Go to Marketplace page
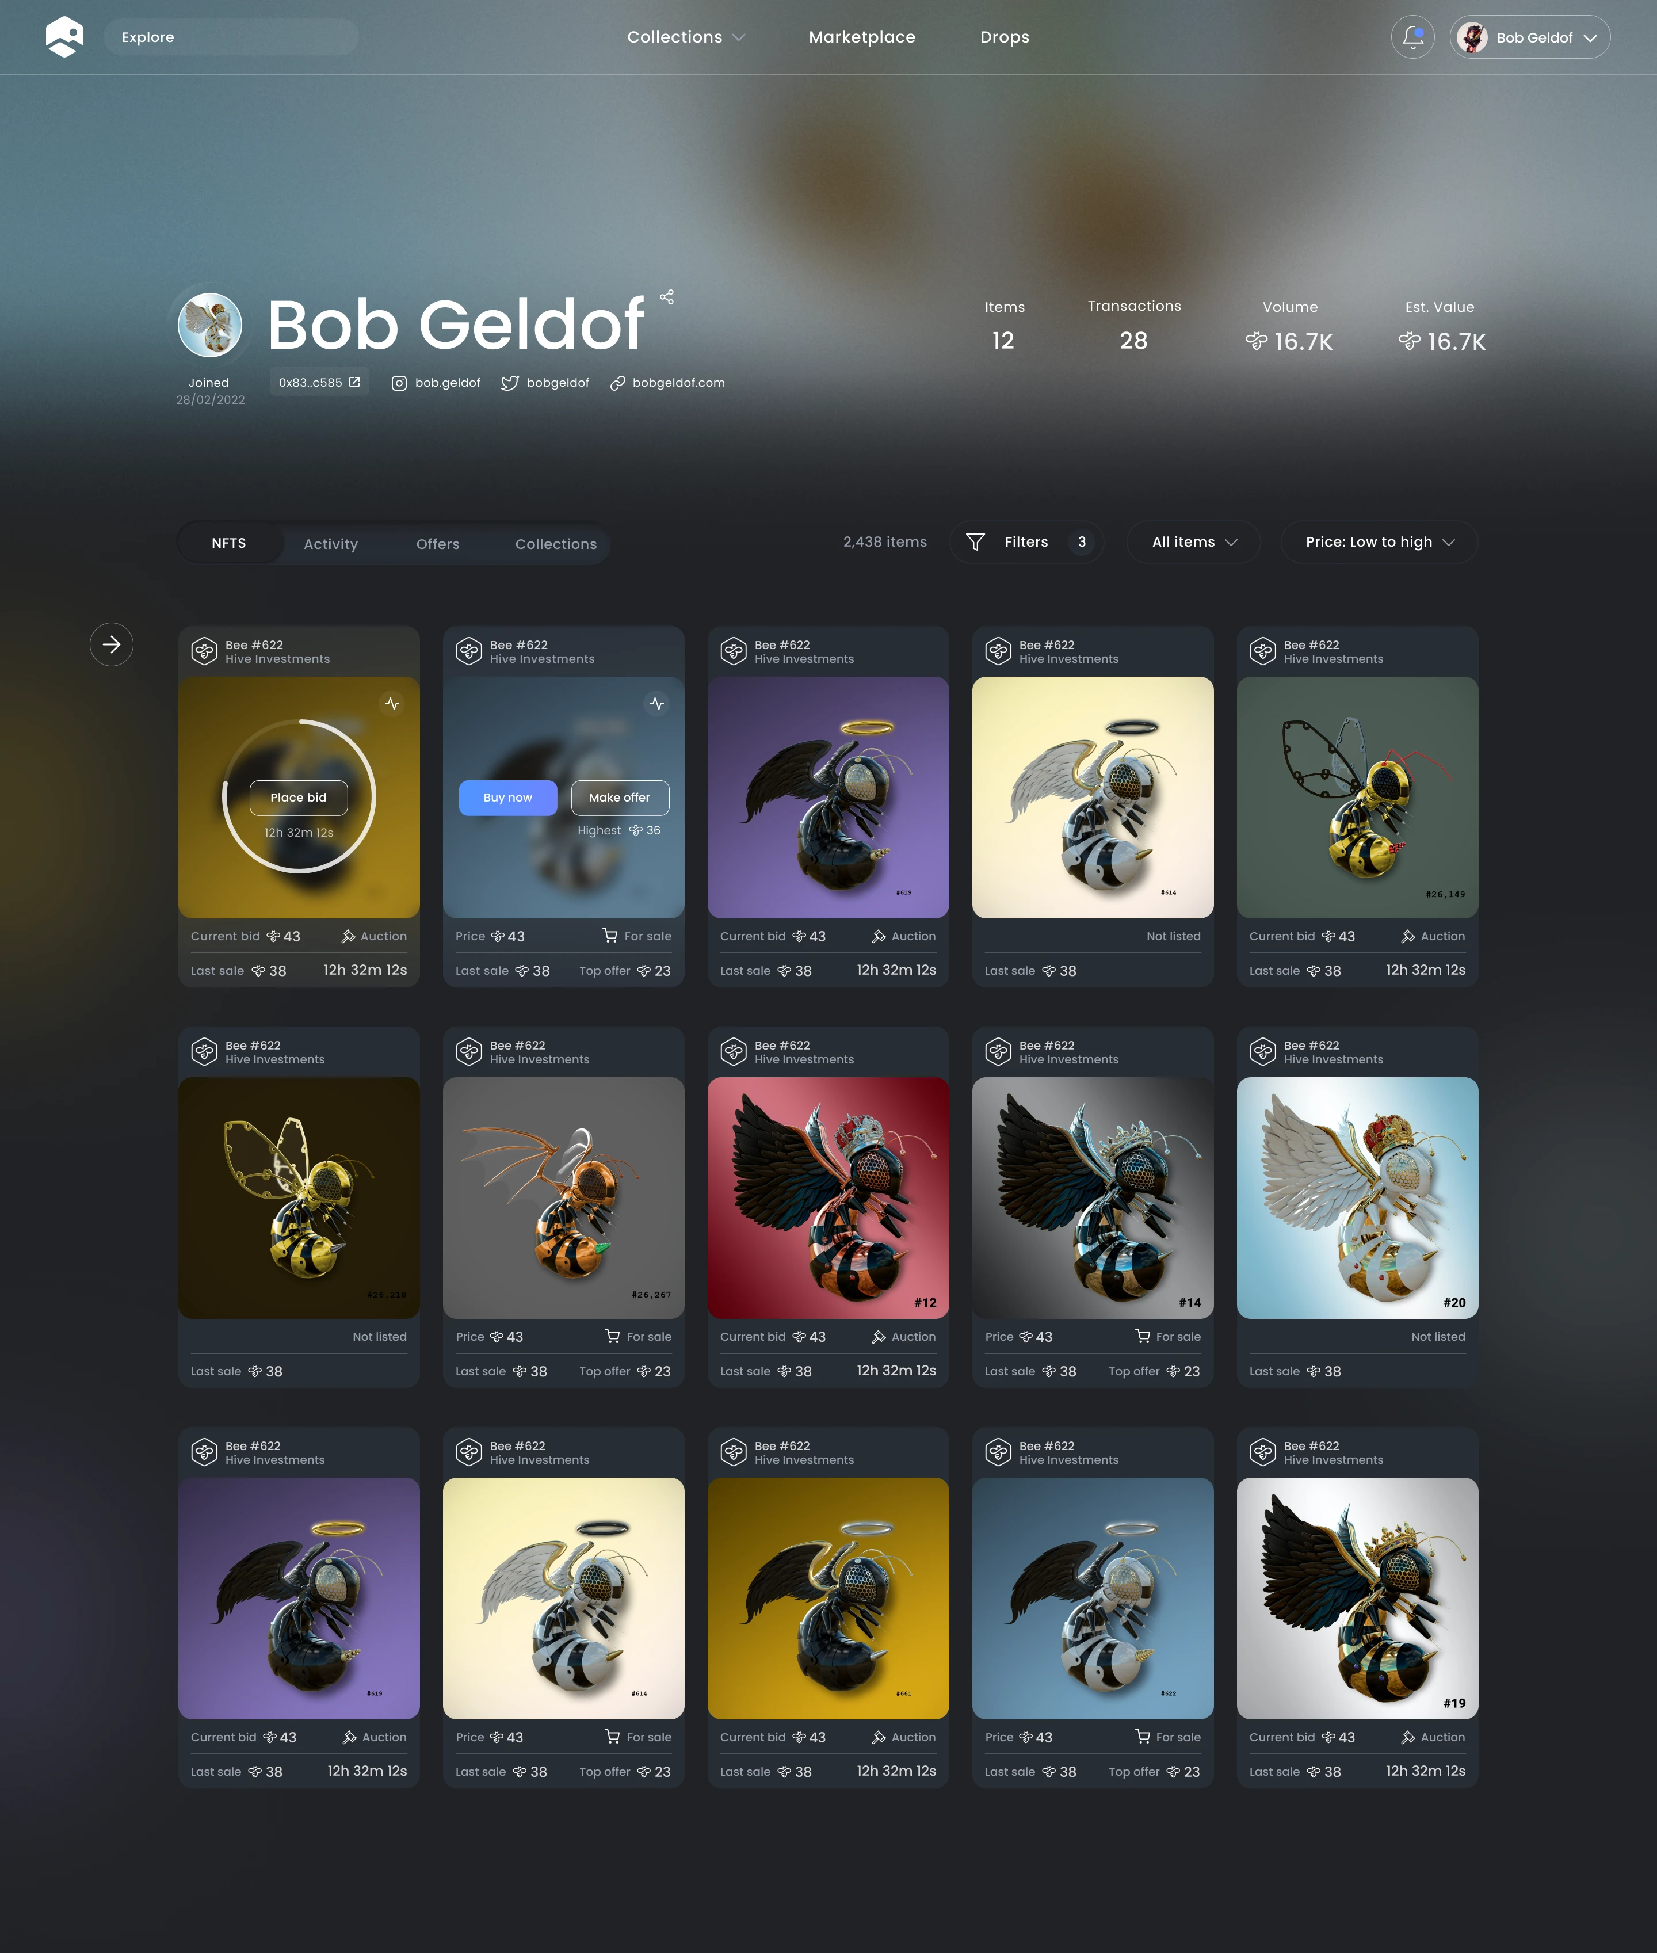1657x1953 pixels. pyautogui.click(x=861, y=37)
